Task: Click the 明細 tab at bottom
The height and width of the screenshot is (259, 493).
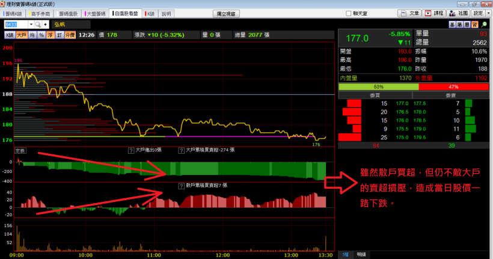Action: pos(361,255)
